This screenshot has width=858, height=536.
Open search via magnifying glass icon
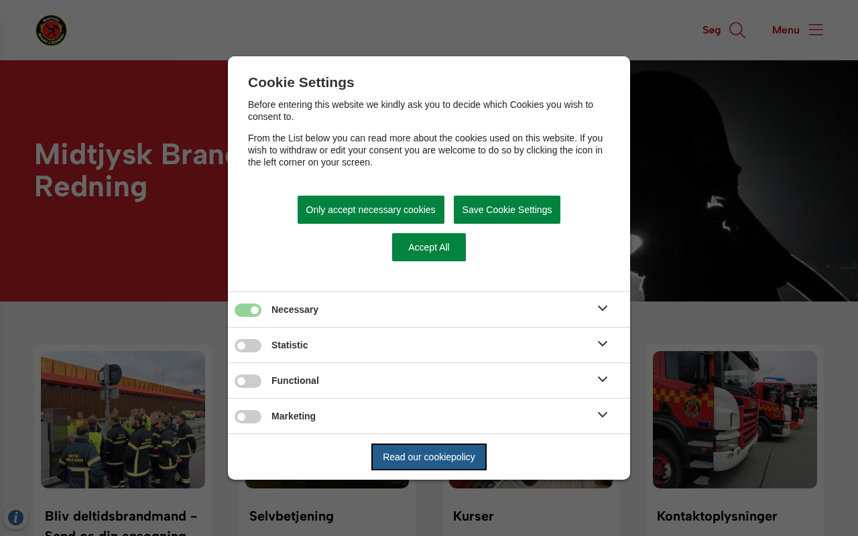pos(737,30)
